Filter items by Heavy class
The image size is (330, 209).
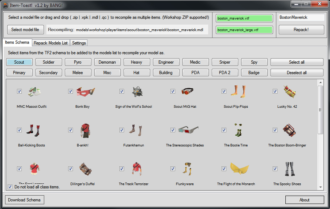137,62
